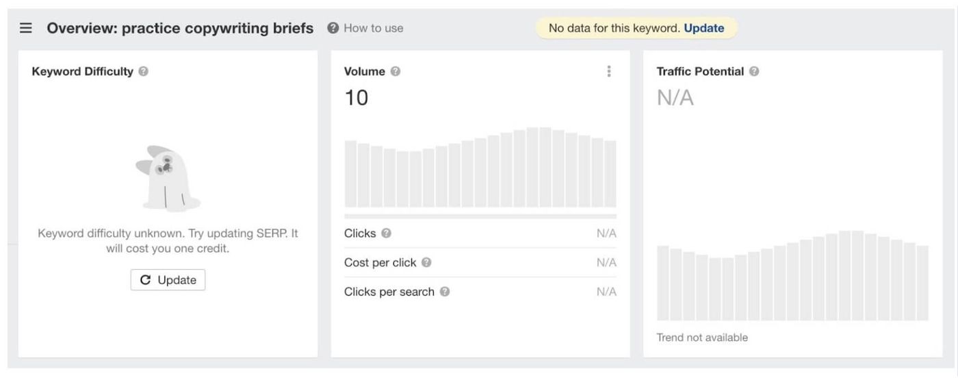This screenshot has height=378, width=958.
Task: Click the Volume trend bar chart
Action: point(480,167)
